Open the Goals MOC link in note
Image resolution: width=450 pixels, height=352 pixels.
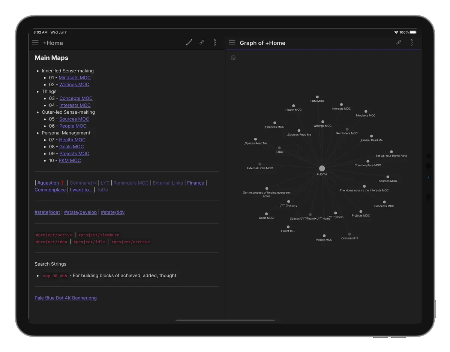pos(72,146)
